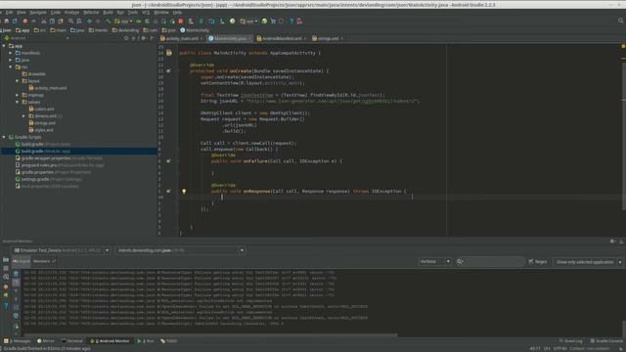
Task: Click the Find magnifier toolbar icon
Action: point(70,21)
